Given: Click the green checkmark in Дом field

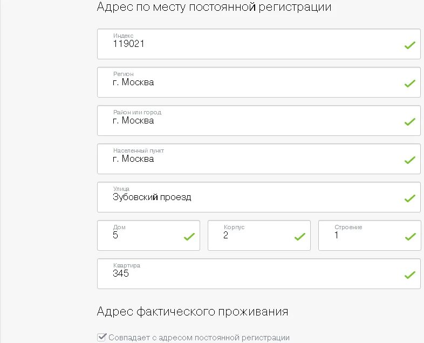Looking at the screenshot, I should click(x=189, y=237).
